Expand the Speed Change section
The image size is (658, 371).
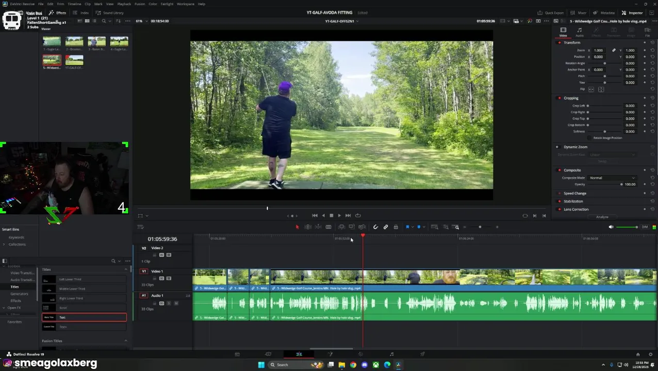pos(575,193)
